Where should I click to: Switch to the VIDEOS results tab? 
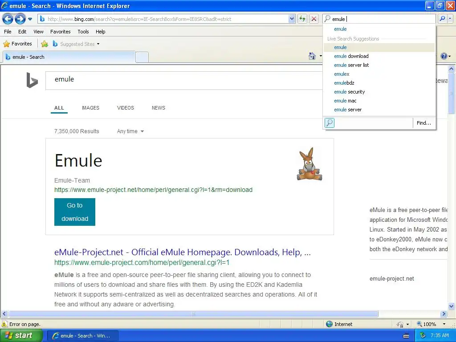(126, 108)
